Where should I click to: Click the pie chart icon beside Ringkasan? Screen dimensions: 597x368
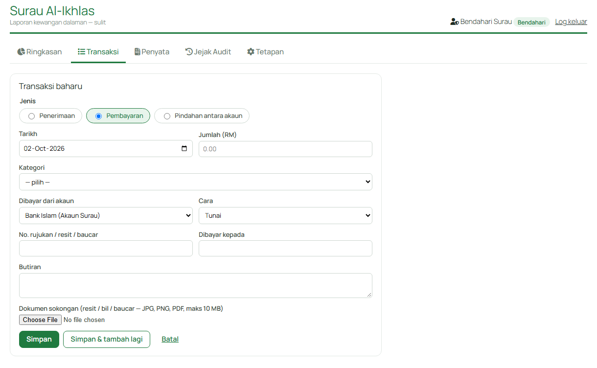[21, 51]
